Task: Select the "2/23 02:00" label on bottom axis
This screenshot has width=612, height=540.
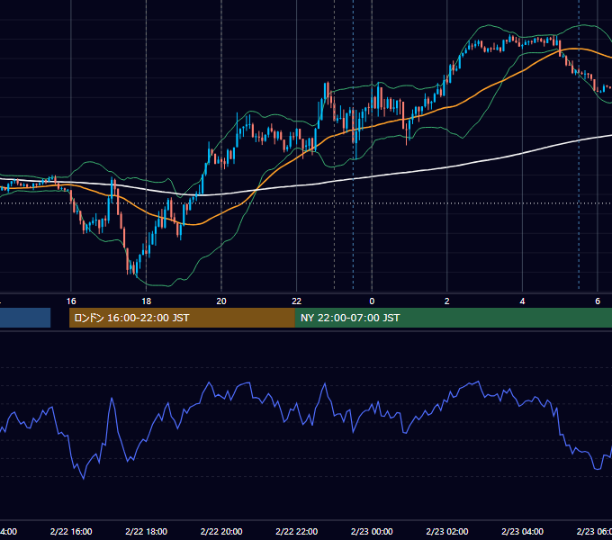Action: [447, 532]
